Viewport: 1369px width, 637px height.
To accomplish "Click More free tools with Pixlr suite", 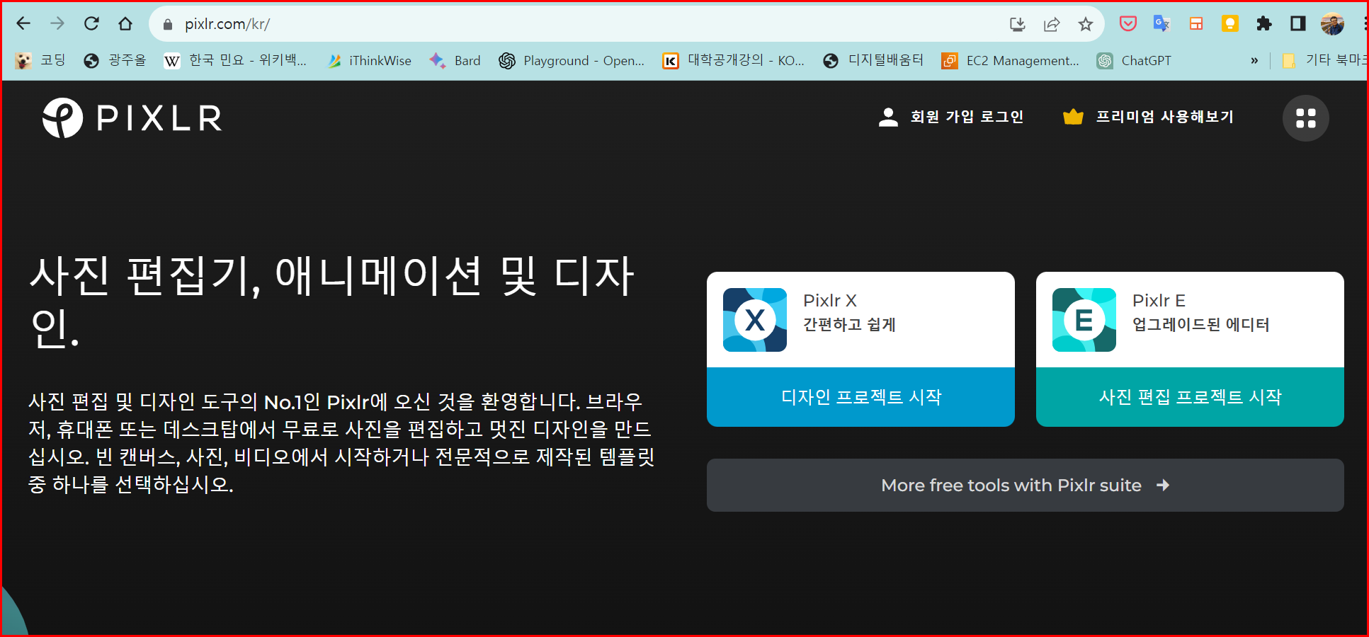I will [1026, 486].
